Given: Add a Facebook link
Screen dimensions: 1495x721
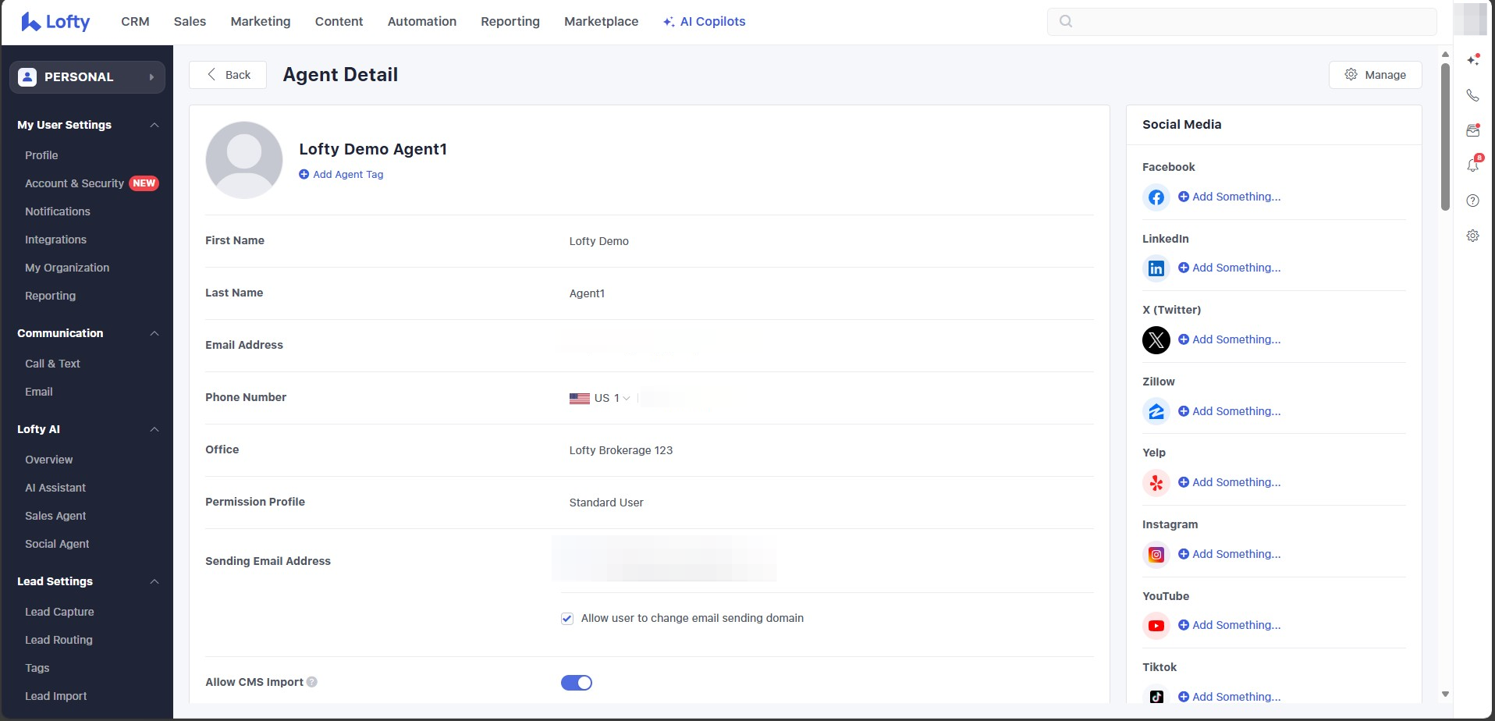Looking at the screenshot, I should coord(1230,197).
